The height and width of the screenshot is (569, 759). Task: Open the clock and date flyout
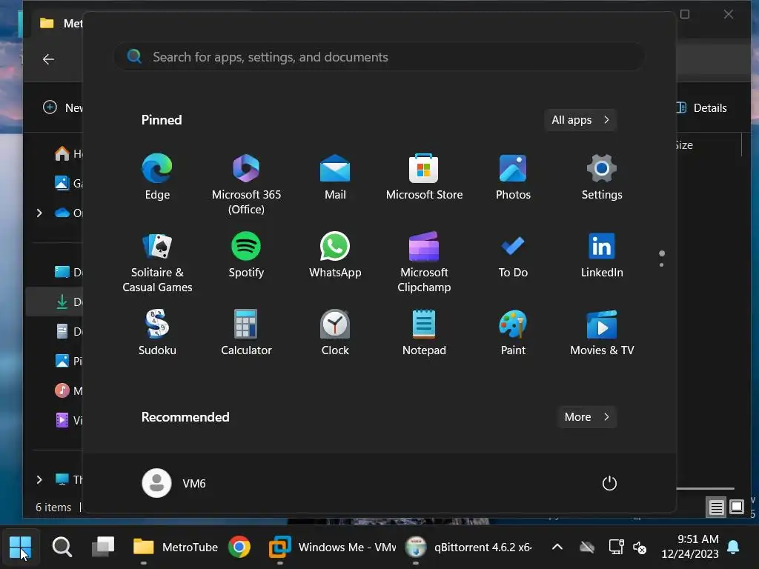point(690,546)
